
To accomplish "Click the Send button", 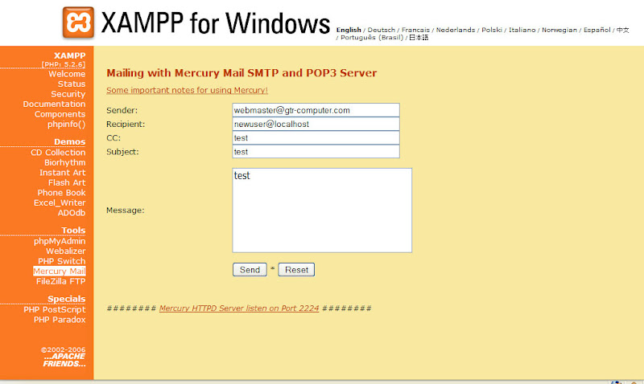I will point(250,270).
